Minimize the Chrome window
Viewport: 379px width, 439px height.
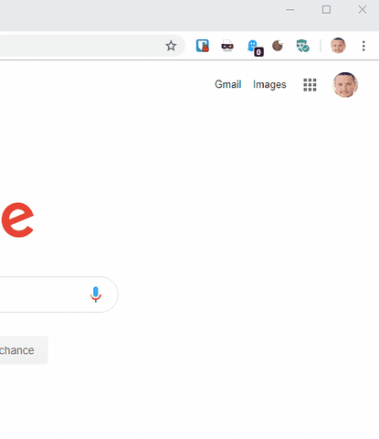click(x=290, y=10)
